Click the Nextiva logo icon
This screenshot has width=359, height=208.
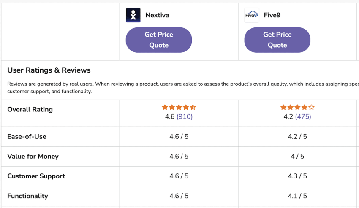tap(133, 15)
